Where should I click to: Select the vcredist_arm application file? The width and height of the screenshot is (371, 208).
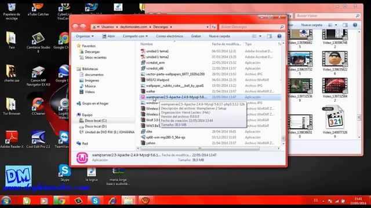point(155,62)
